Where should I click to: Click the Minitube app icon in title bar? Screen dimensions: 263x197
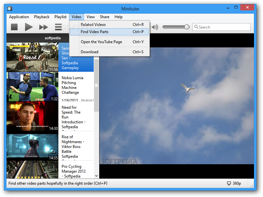[10, 8]
